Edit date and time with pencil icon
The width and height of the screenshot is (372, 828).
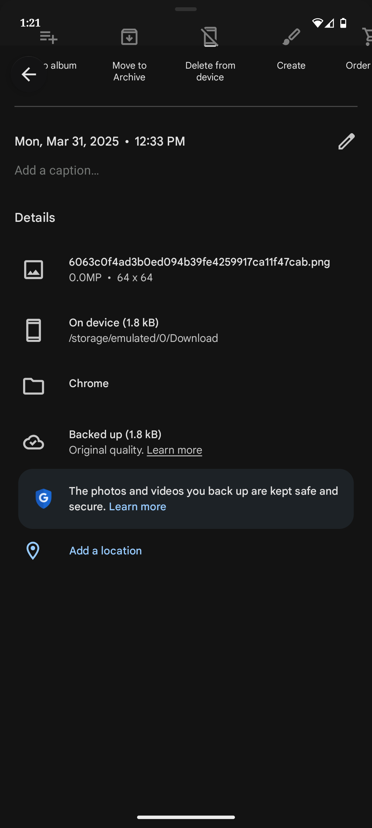[x=346, y=141]
